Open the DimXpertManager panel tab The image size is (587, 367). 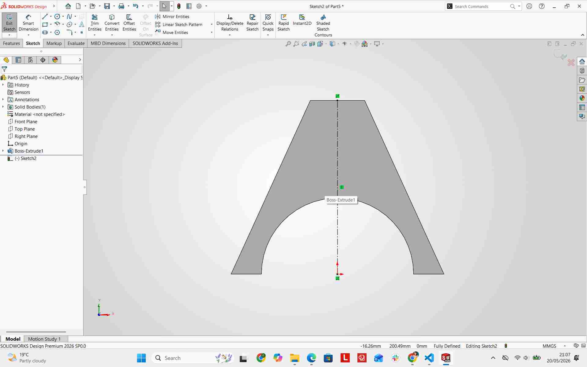(43, 60)
